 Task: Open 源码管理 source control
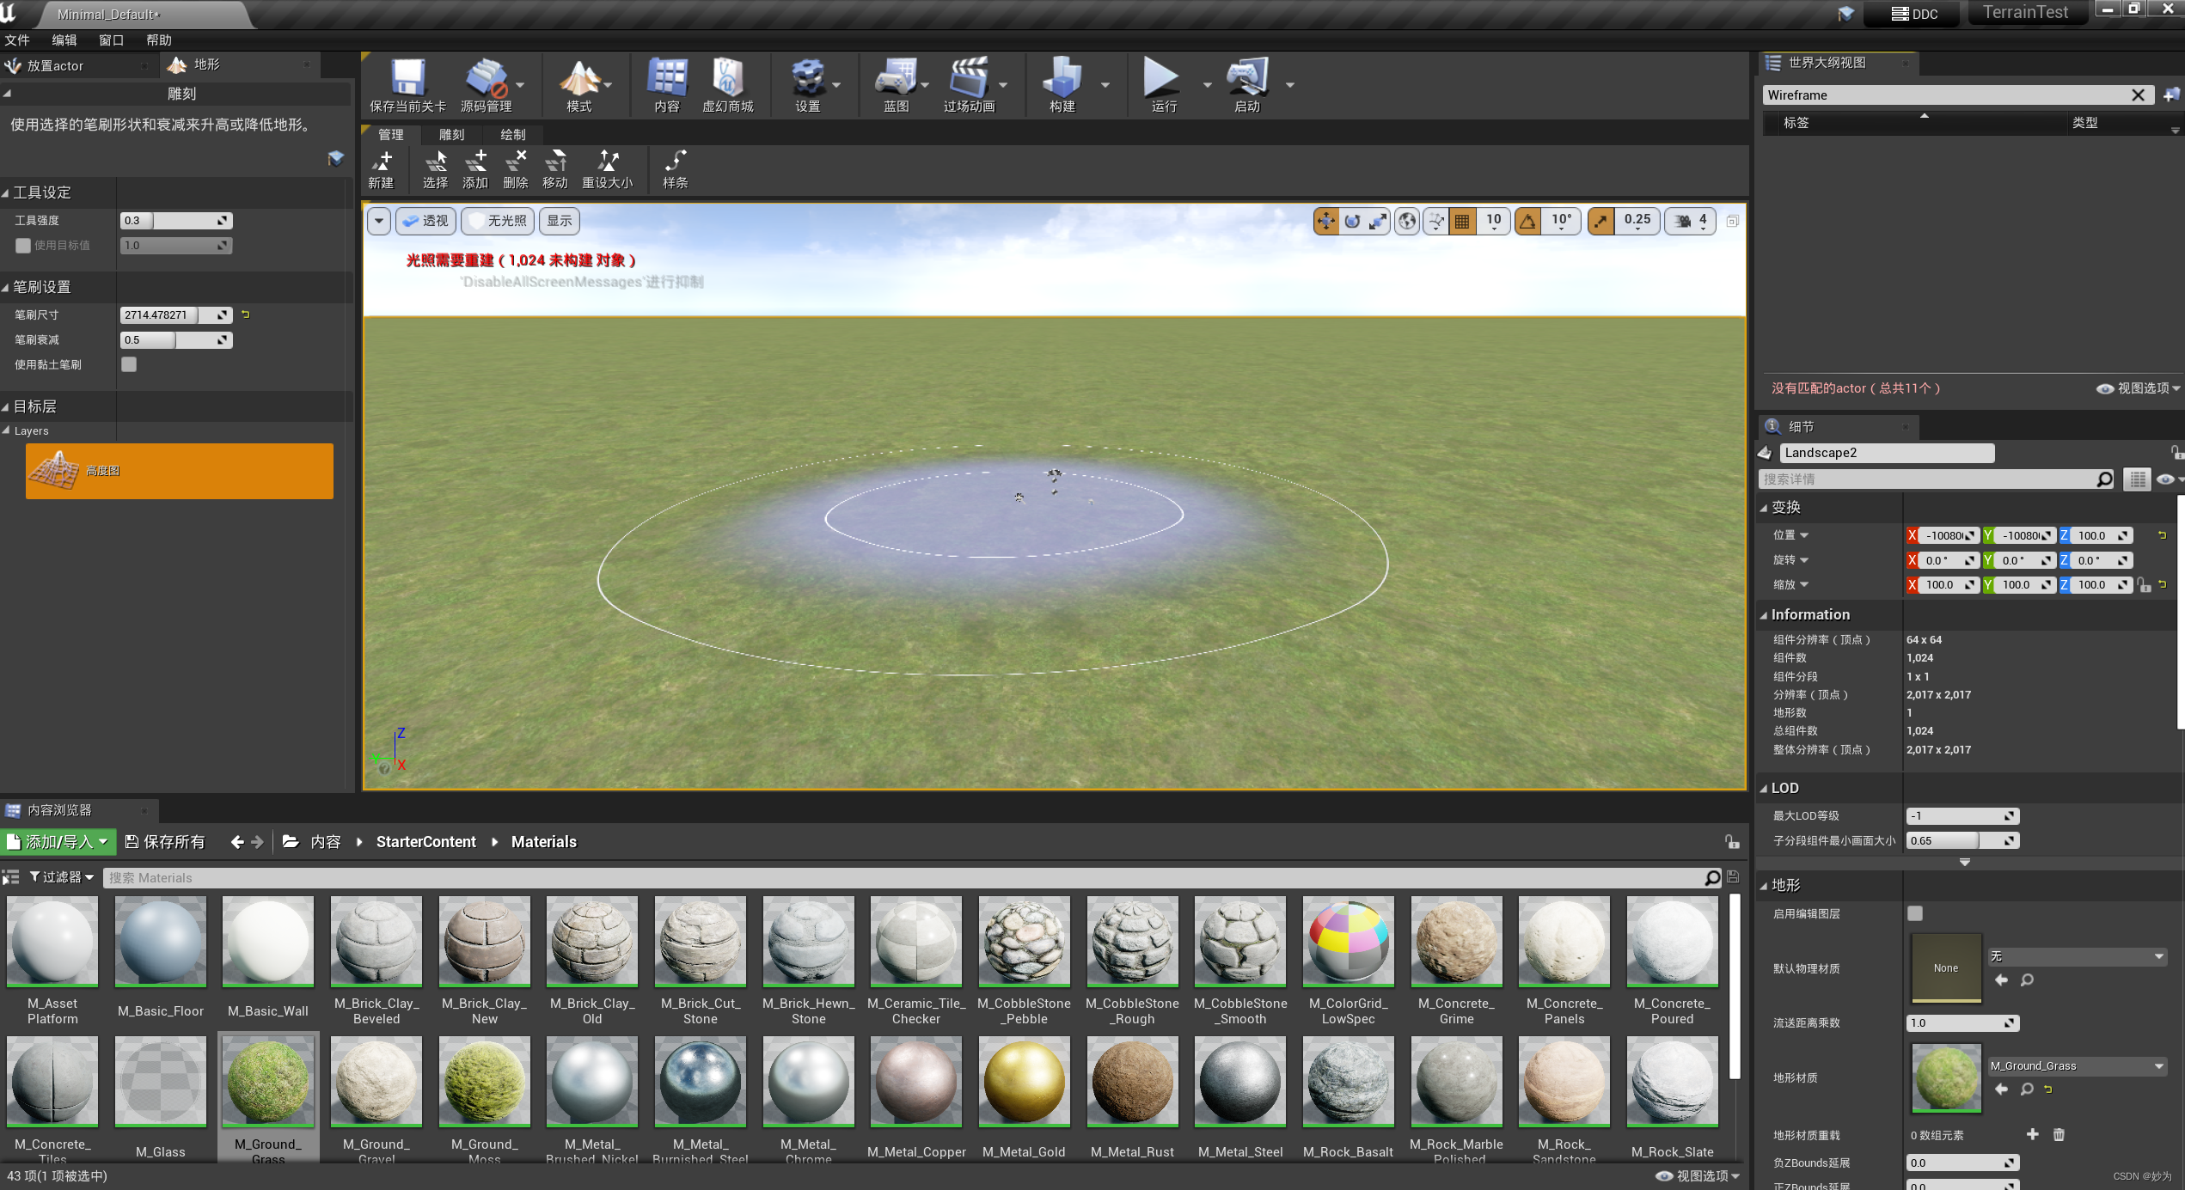(487, 85)
